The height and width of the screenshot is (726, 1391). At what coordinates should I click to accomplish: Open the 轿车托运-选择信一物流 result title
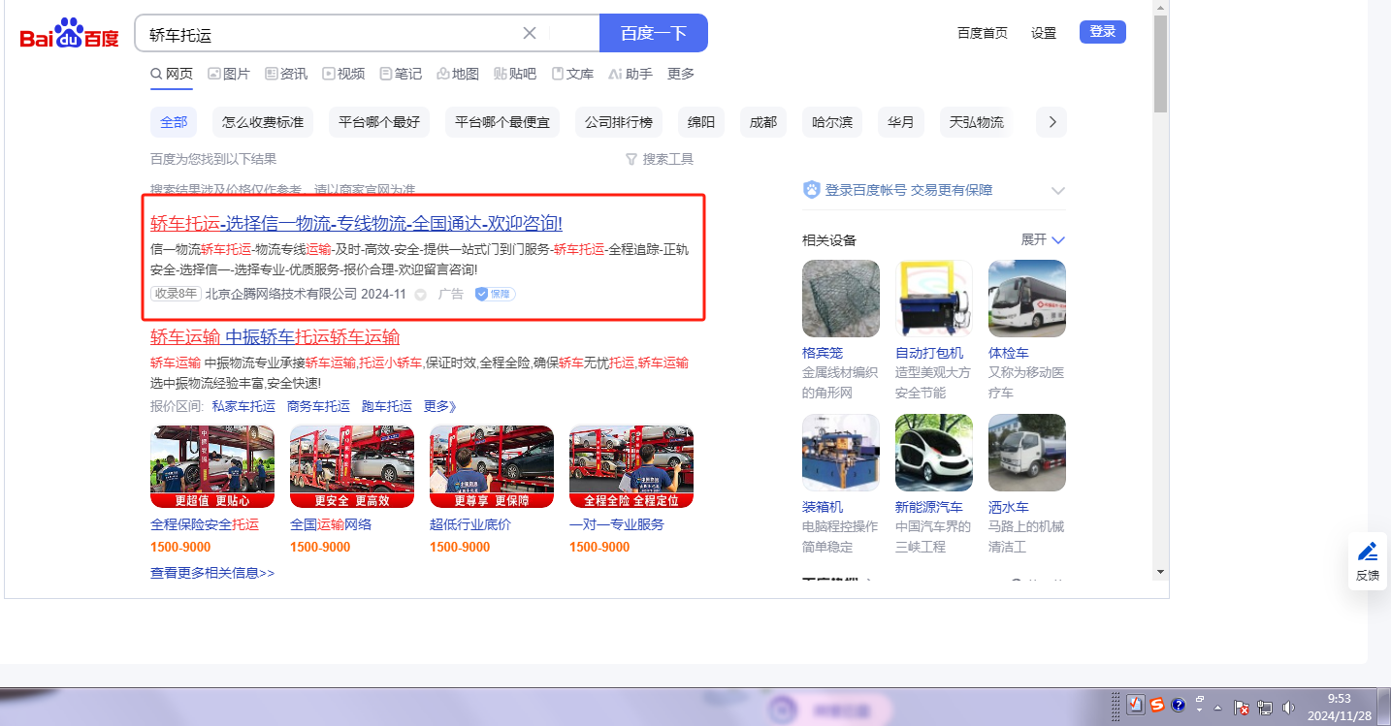click(x=356, y=224)
